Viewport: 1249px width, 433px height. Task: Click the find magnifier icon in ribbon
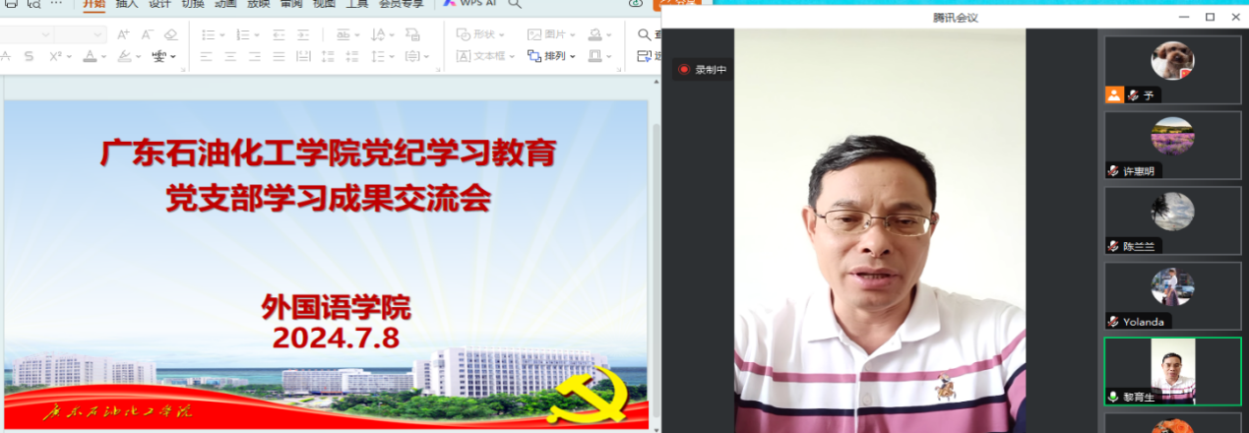[x=644, y=34]
